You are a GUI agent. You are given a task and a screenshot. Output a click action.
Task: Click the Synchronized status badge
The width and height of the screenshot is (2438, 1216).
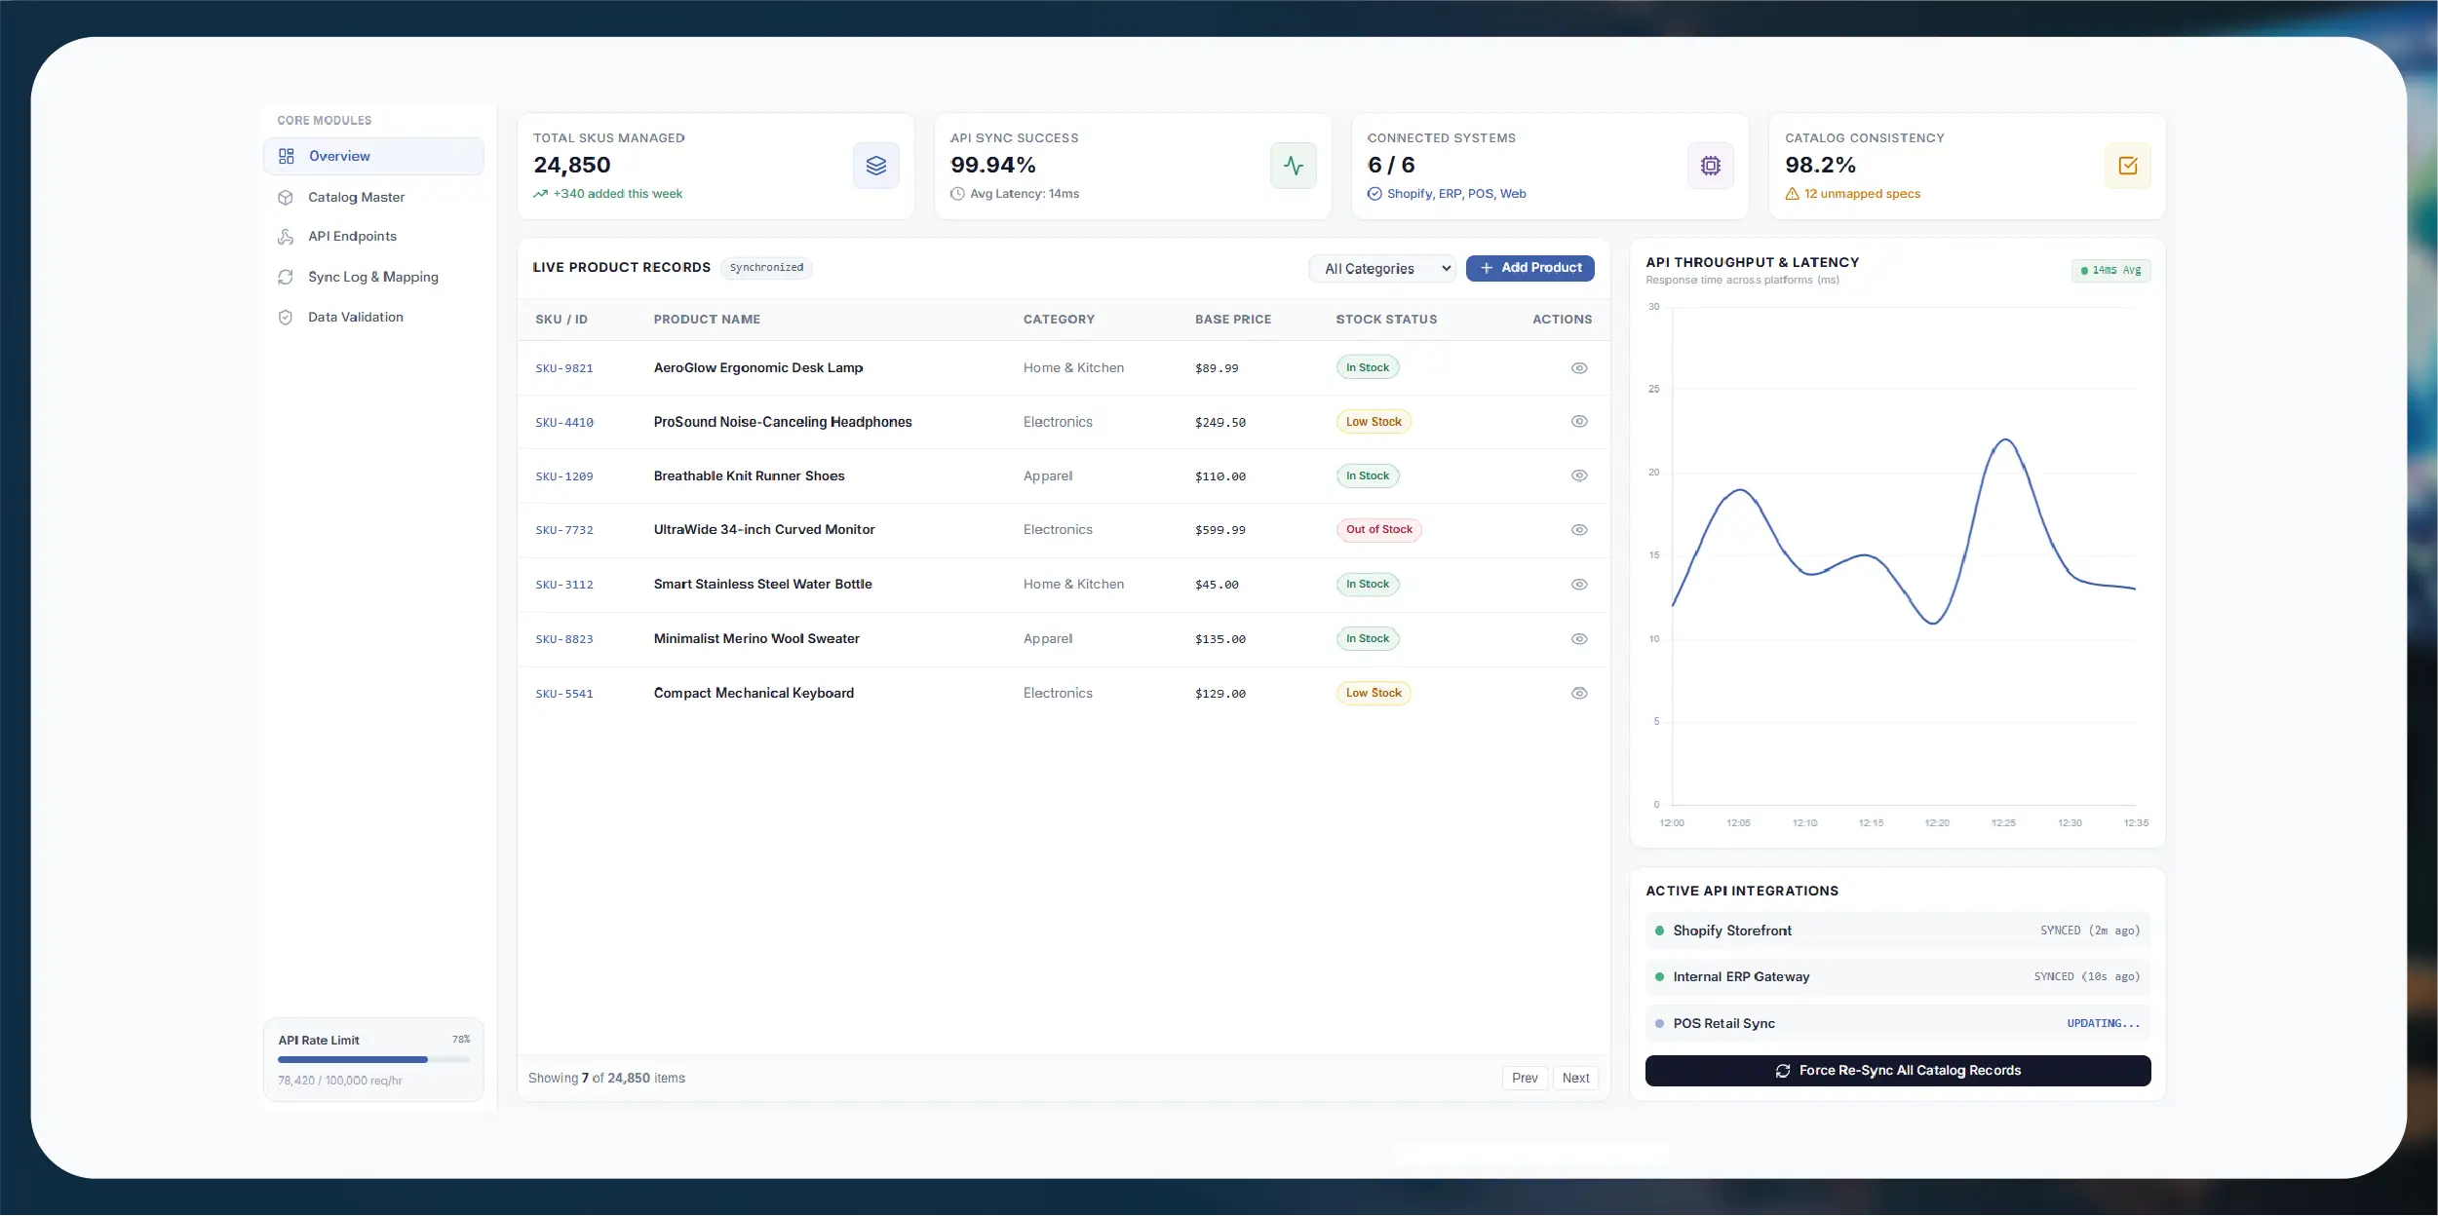766,268
